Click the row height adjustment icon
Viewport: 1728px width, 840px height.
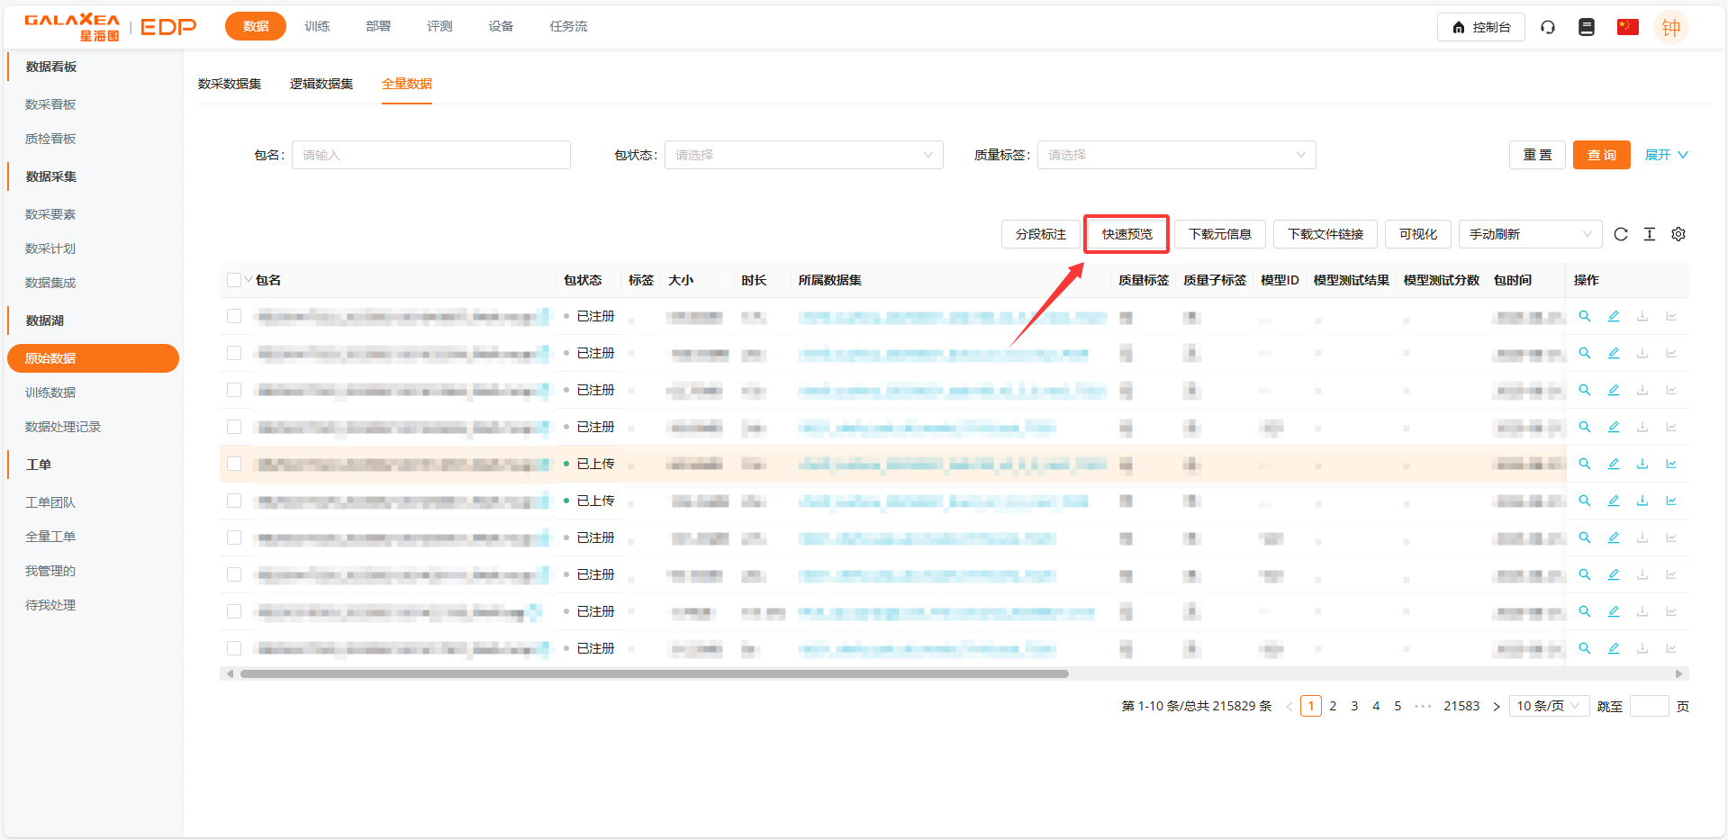[x=1649, y=234]
